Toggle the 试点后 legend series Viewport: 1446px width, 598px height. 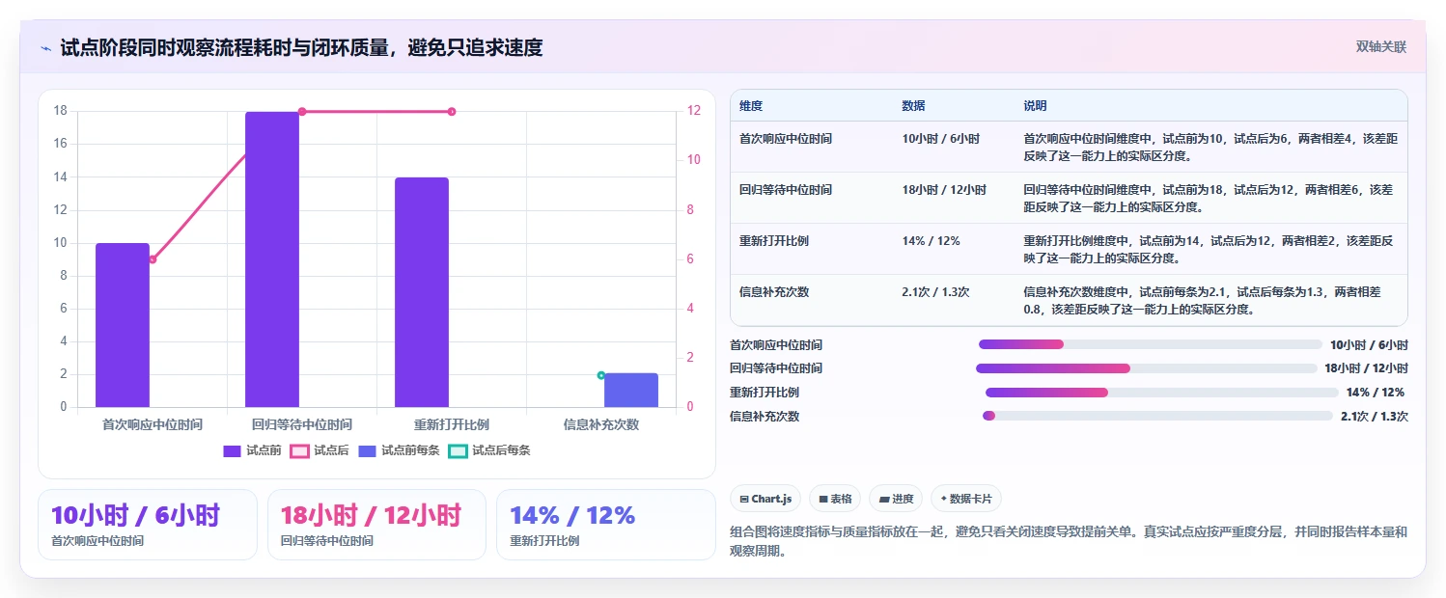320,450
